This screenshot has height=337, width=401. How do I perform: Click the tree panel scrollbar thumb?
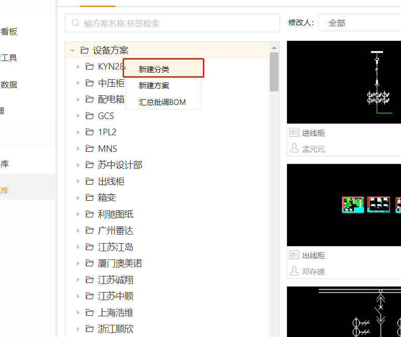[274, 72]
